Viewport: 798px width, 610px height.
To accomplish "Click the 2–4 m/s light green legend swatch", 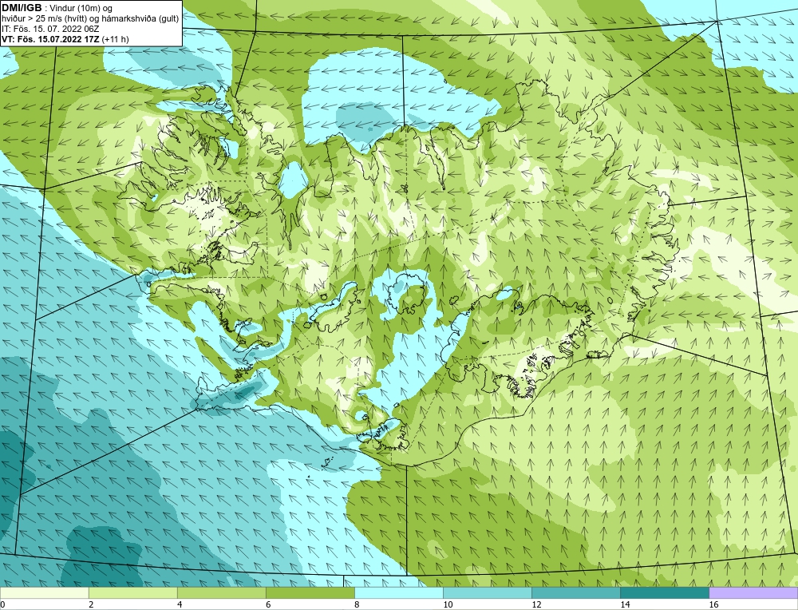I will click(132, 592).
